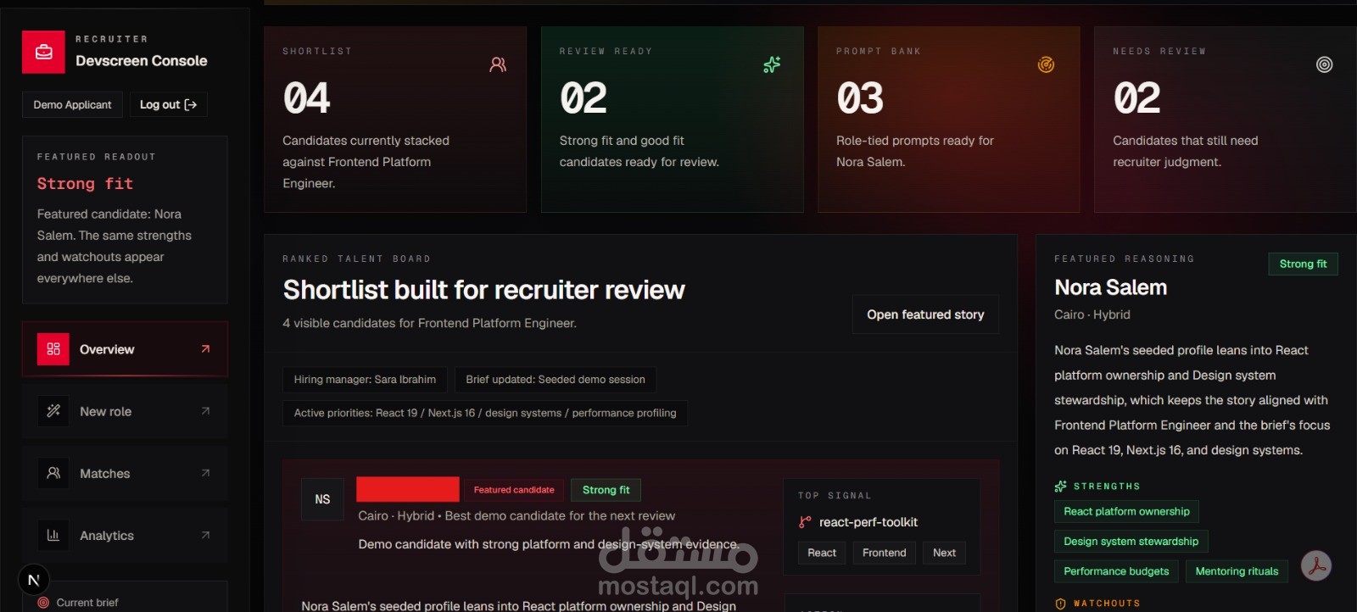
Task: Click the Current brief target icon
Action: (43, 603)
